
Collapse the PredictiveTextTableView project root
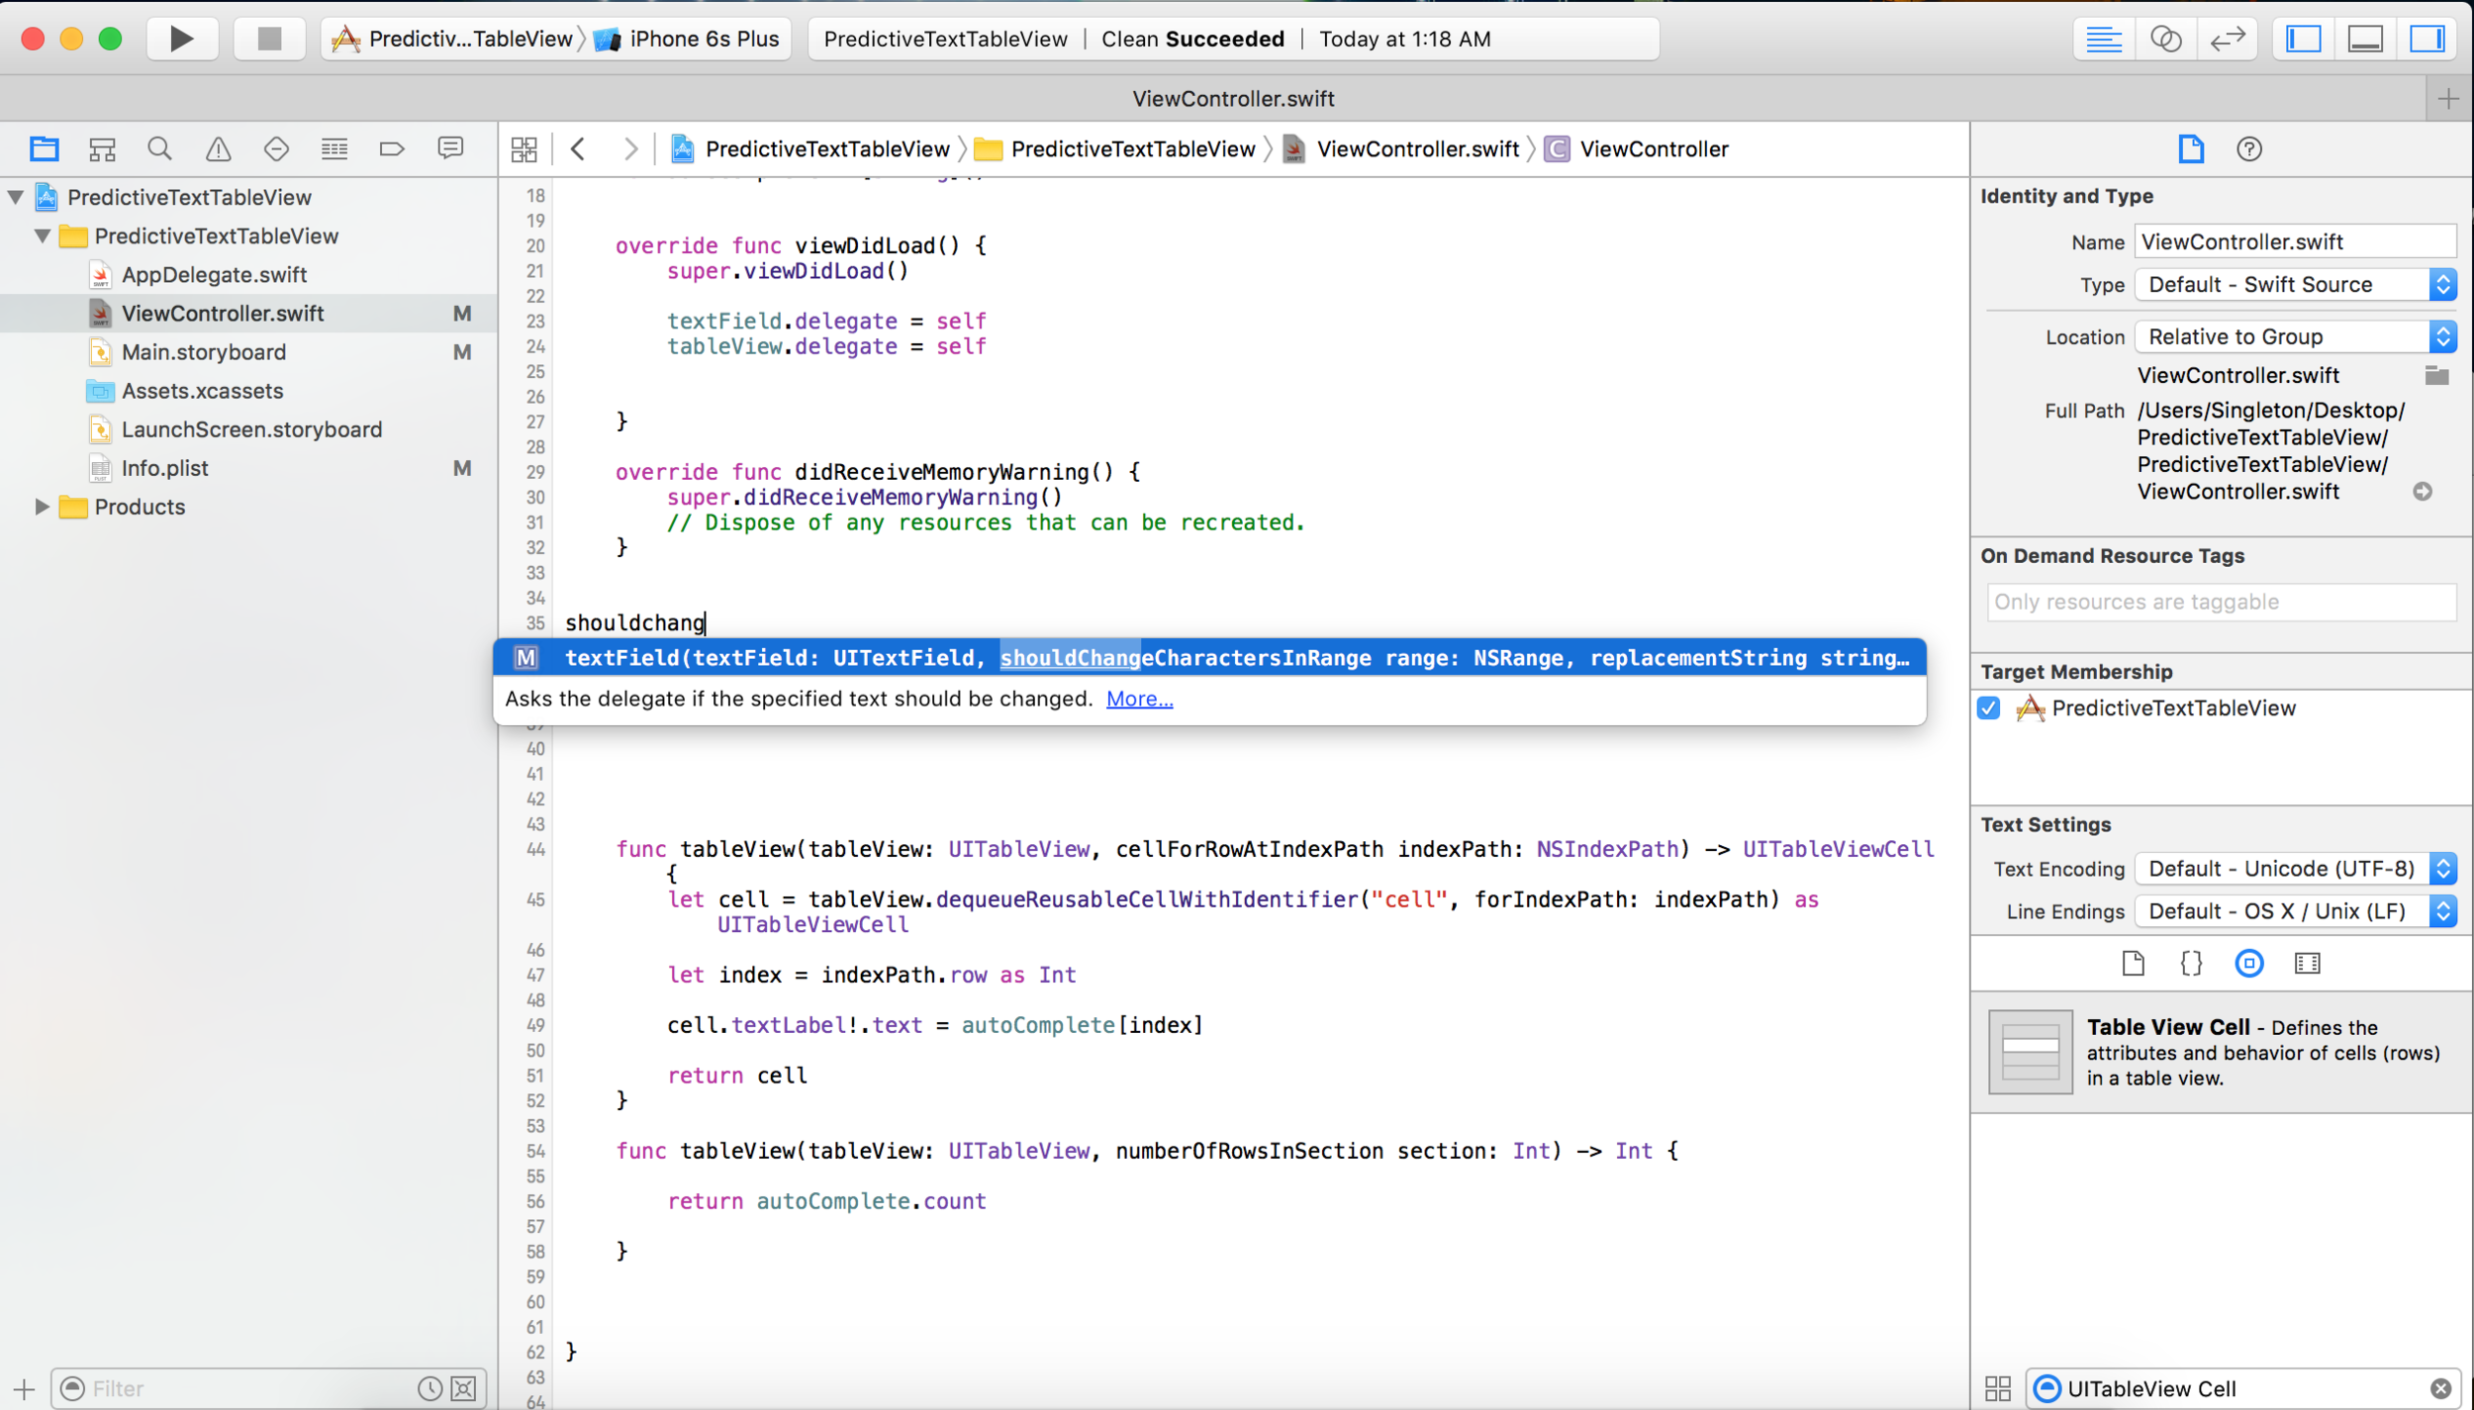16,196
